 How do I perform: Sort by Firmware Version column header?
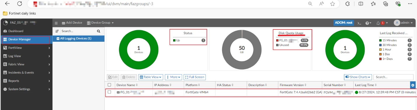pos(293,85)
